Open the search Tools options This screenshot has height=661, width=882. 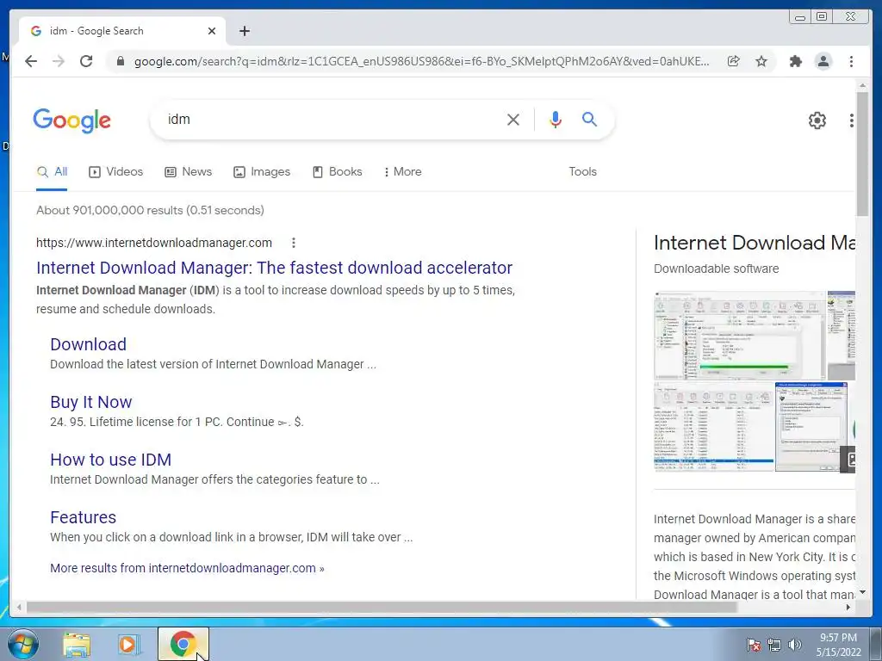click(x=583, y=172)
